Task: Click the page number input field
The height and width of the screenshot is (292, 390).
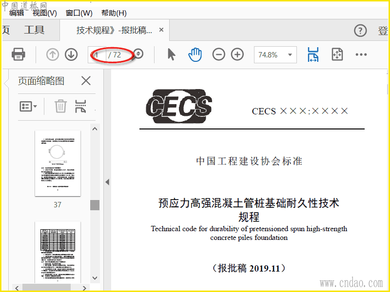Action: 97,55
